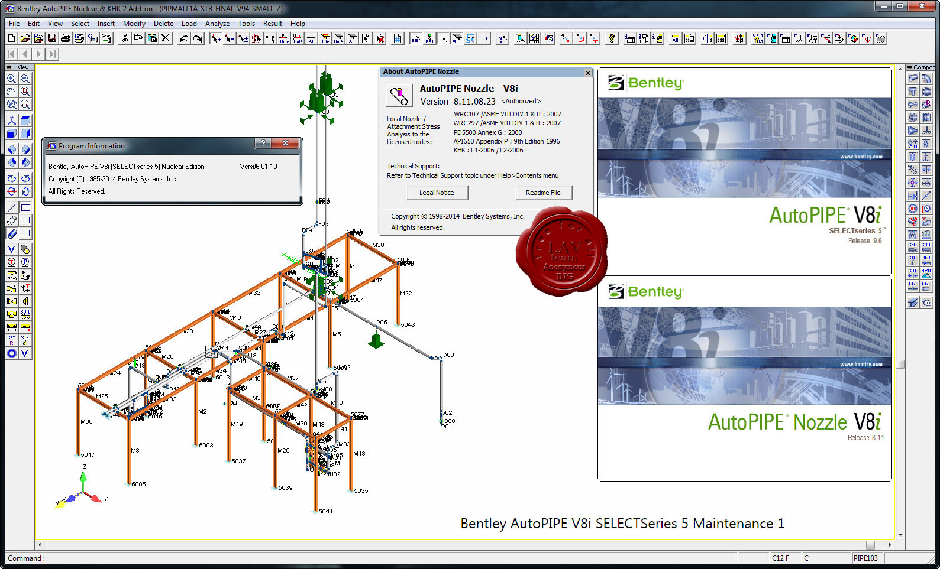Click the last record navigation arrow

(x=53, y=54)
